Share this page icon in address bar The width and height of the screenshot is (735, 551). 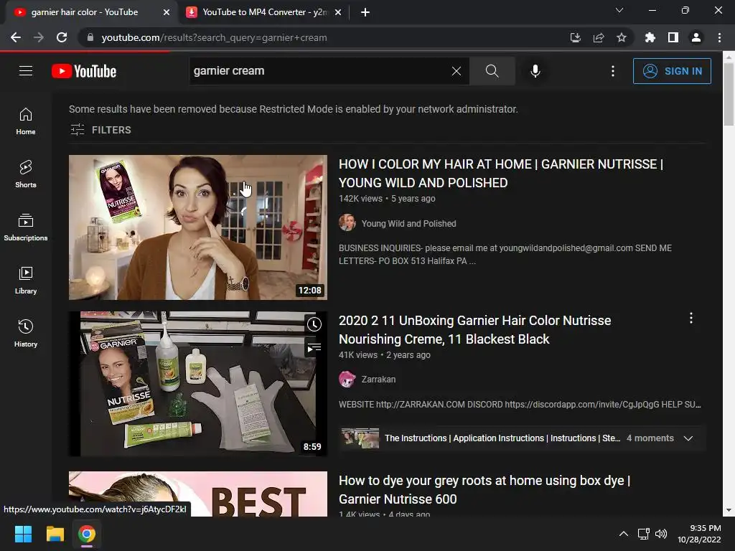[x=599, y=37]
